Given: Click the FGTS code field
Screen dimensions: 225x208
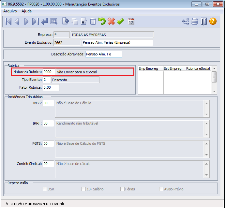Looking at the screenshot, I should point(48,143).
